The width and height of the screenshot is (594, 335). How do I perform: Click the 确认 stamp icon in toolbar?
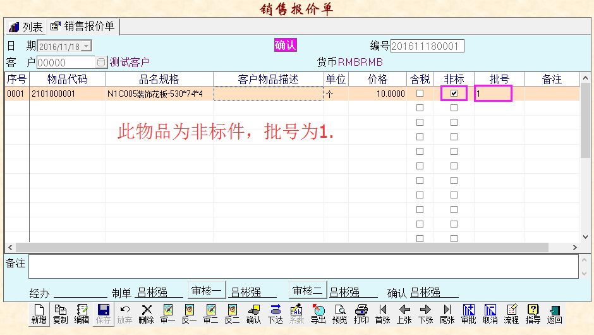point(253,314)
